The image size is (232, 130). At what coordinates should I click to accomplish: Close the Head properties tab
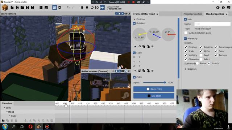pyautogui.click(x=227, y=14)
